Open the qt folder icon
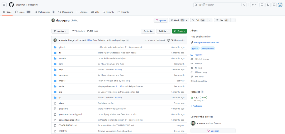The image size is (285, 134). coord(55,98)
